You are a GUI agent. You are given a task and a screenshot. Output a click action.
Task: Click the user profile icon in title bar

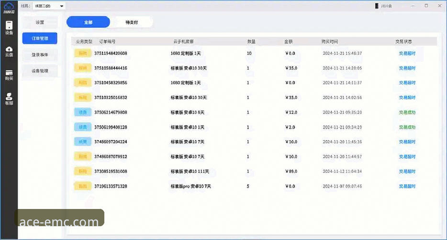point(377,6)
